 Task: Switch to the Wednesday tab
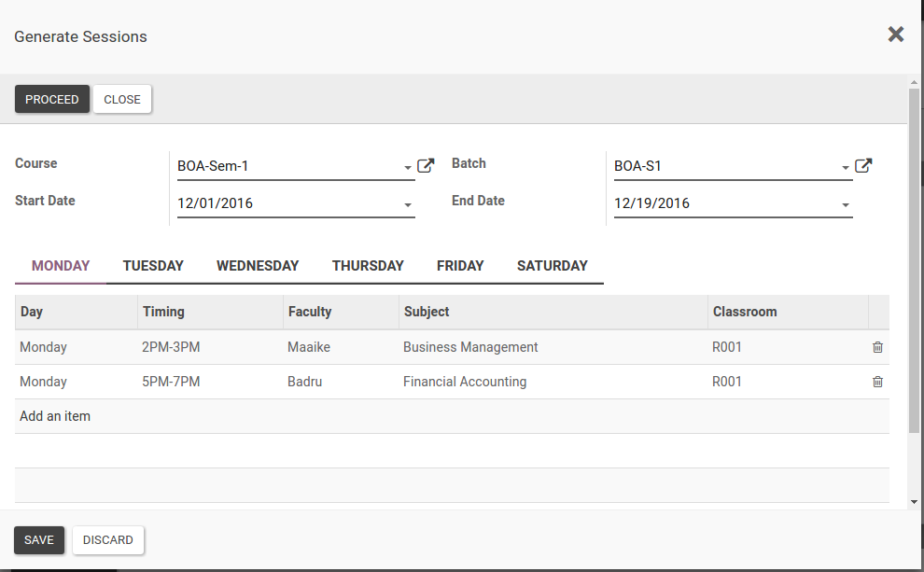258,266
